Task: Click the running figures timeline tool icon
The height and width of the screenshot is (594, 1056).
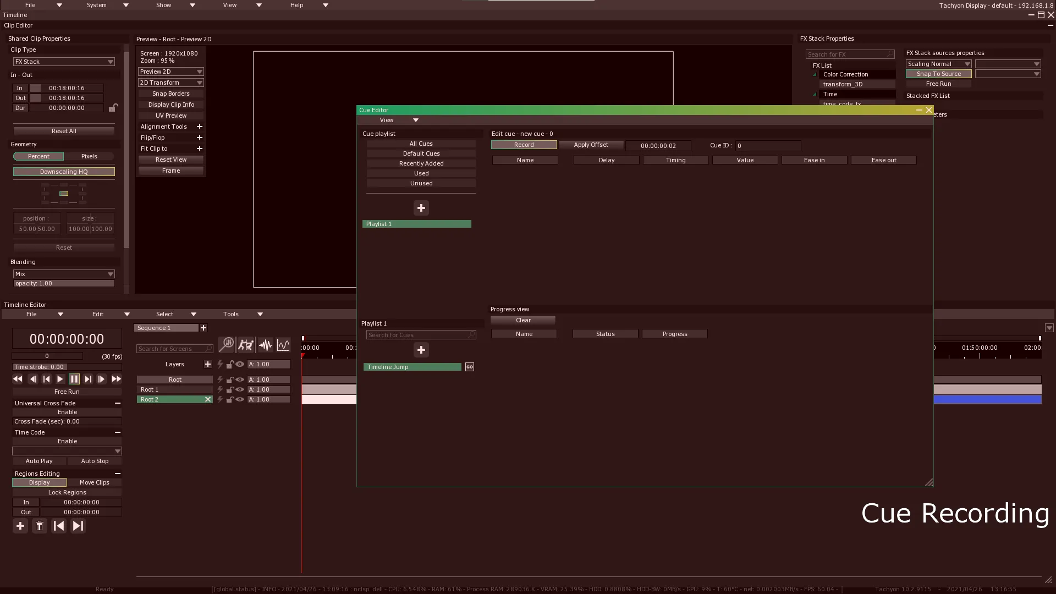Action: click(246, 345)
